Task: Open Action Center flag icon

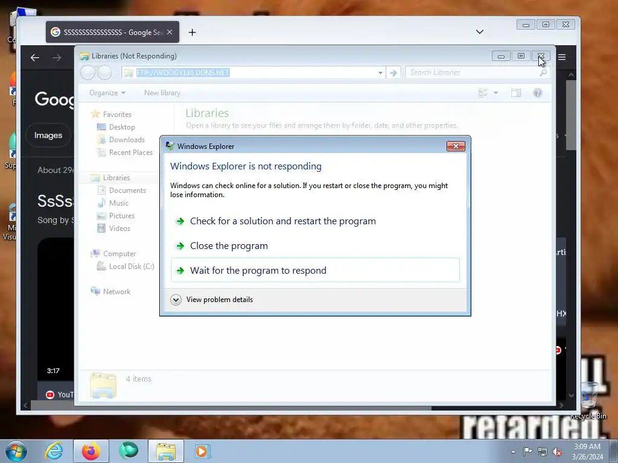Action: pos(527,452)
